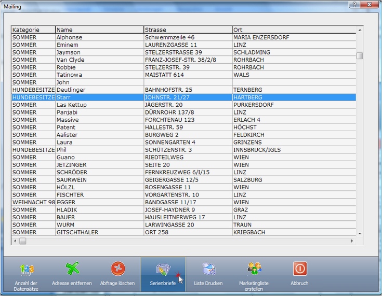Select the John row
The width and height of the screenshot is (382, 296).
point(183,82)
